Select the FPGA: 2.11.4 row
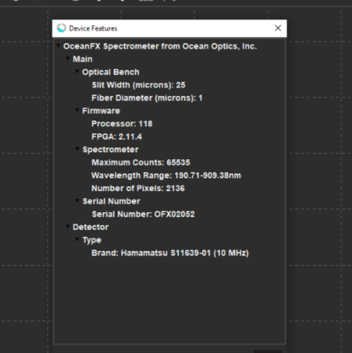This screenshot has height=353, width=352. 117,137
